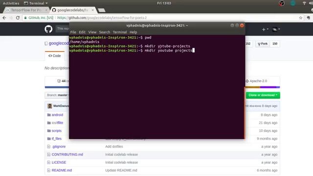Click .gitignore file icon
Image resolution: width=313 pixels, height=176 pixels.
(49, 147)
